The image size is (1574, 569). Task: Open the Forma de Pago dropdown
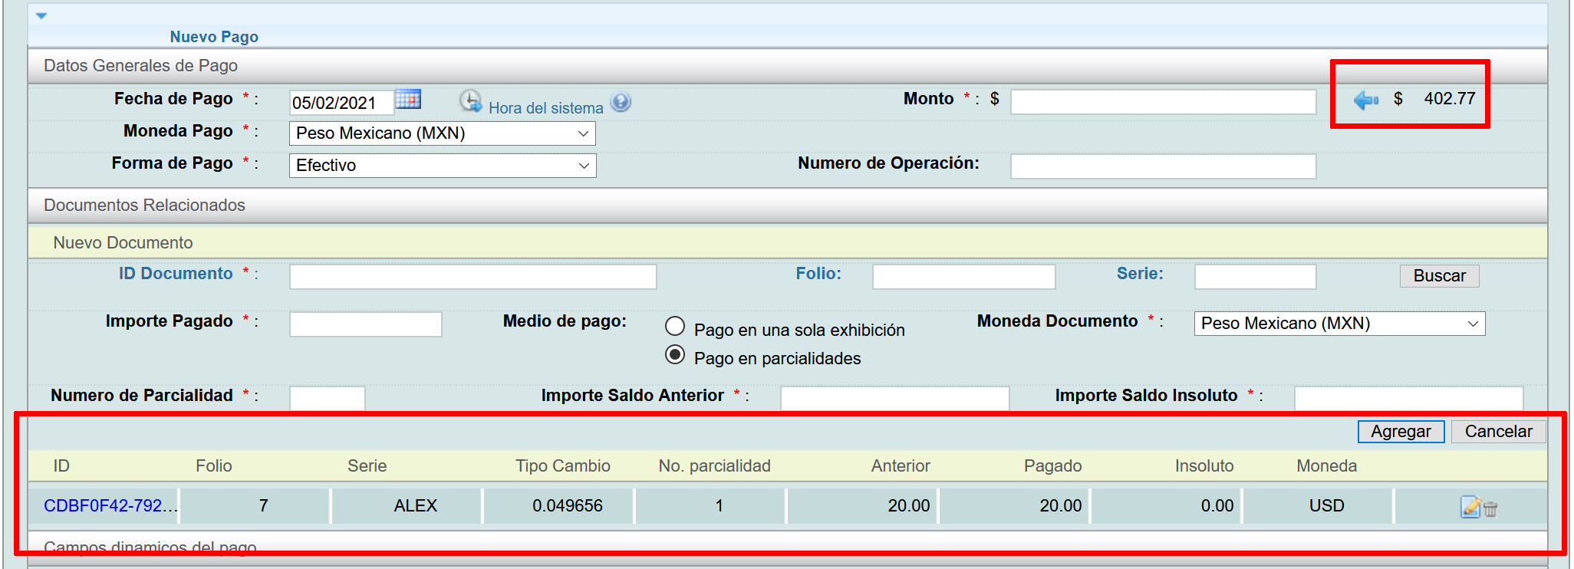click(442, 166)
